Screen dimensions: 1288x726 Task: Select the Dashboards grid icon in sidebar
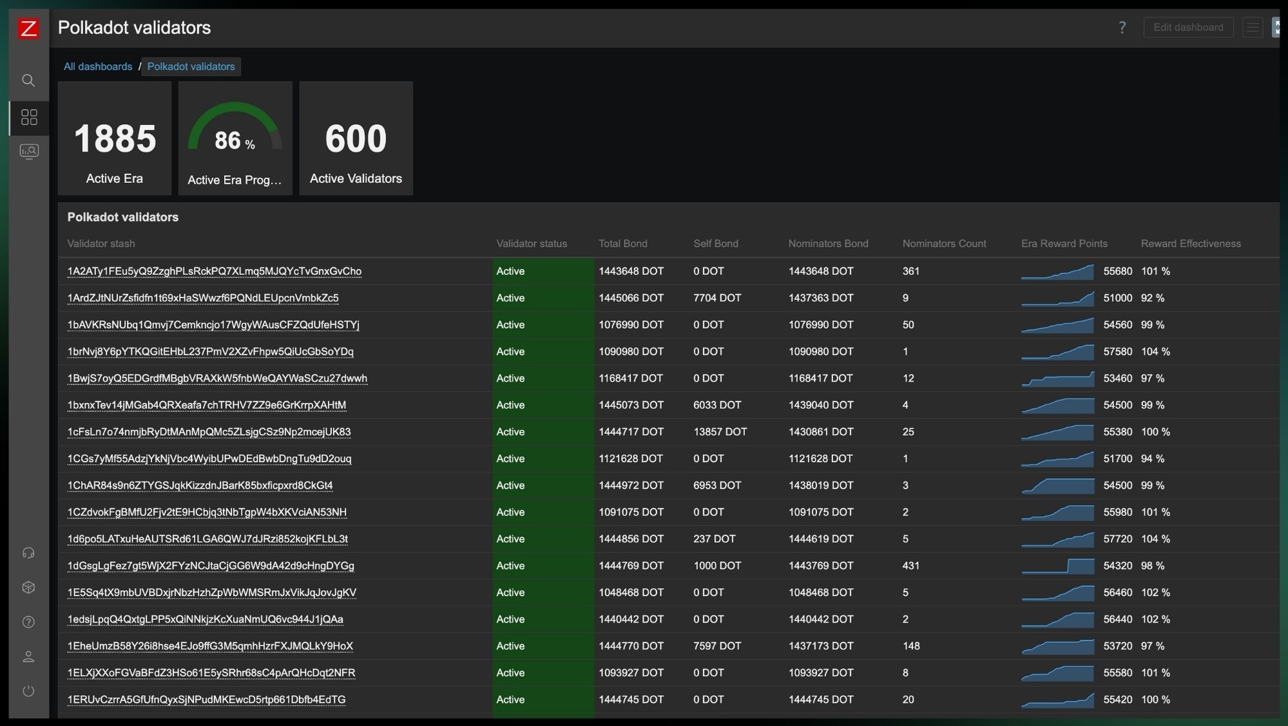pyautogui.click(x=28, y=117)
